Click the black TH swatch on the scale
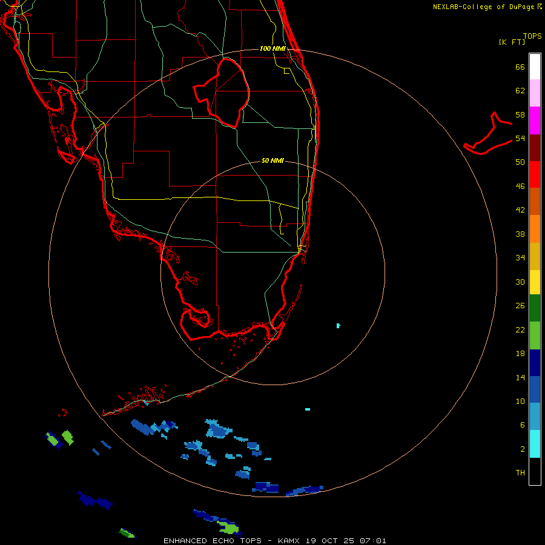545x545 pixels. click(x=535, y=471)
